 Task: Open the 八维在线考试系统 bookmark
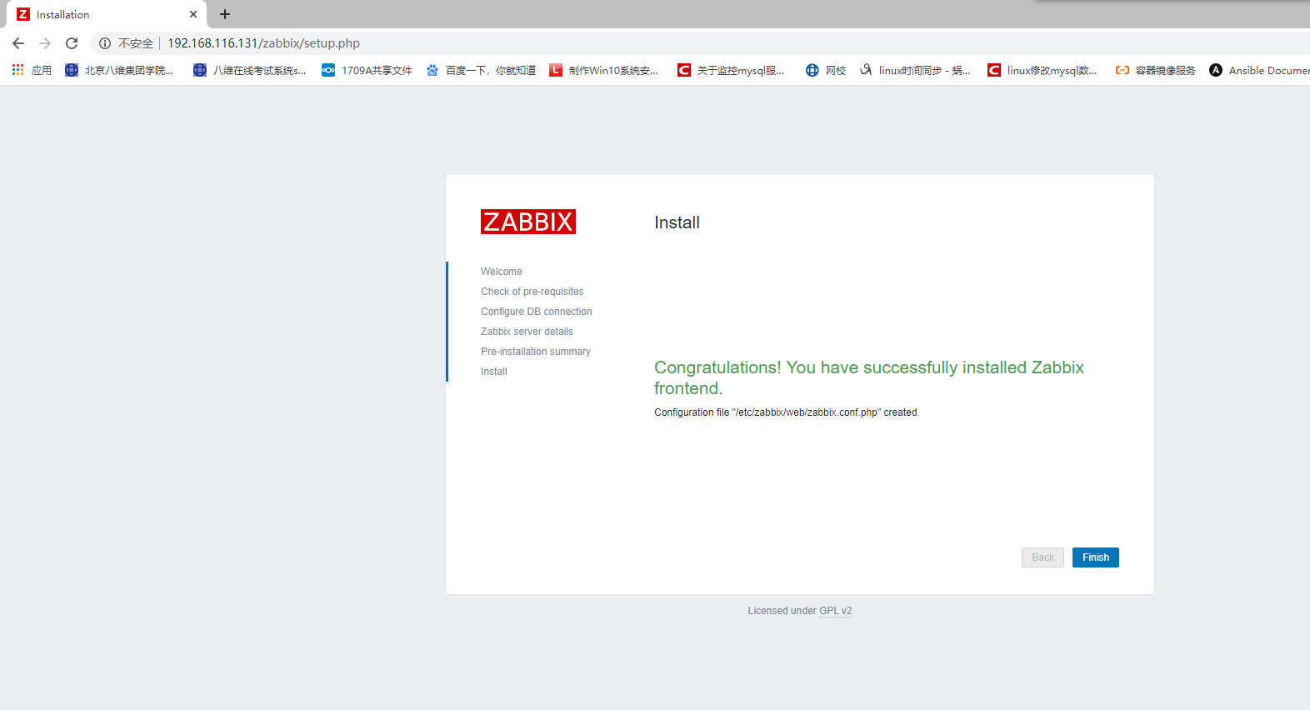tap(249, 70)
